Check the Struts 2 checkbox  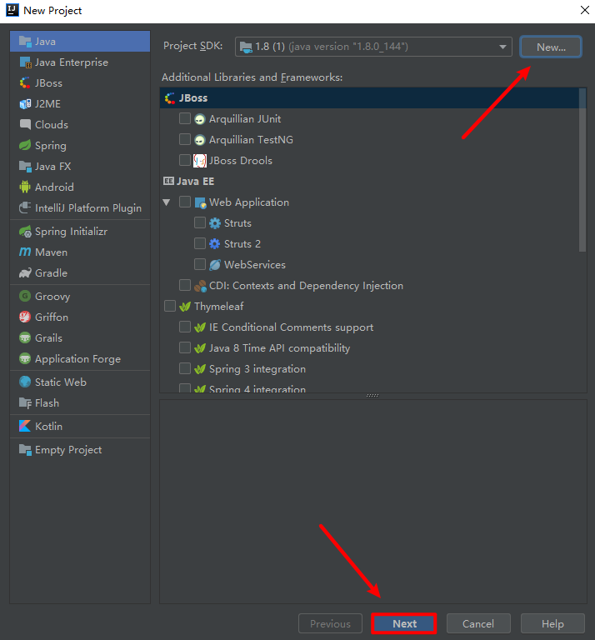point(200,243)
